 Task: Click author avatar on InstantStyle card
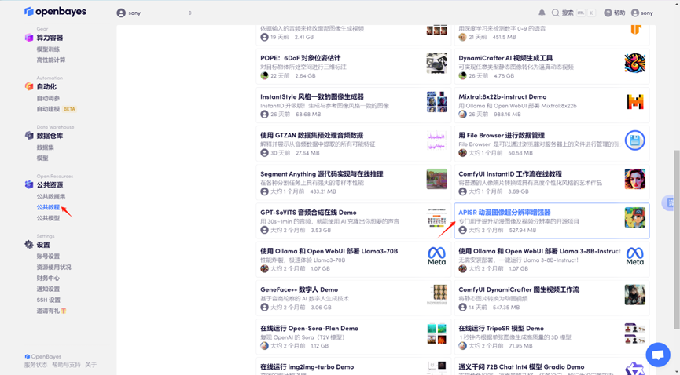265,115
